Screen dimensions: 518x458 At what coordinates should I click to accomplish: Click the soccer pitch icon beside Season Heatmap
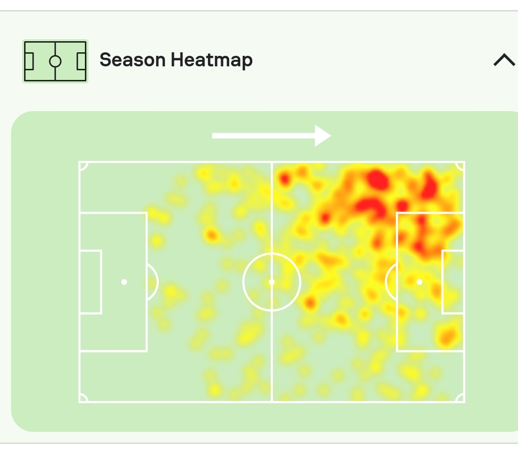(55, 61)
